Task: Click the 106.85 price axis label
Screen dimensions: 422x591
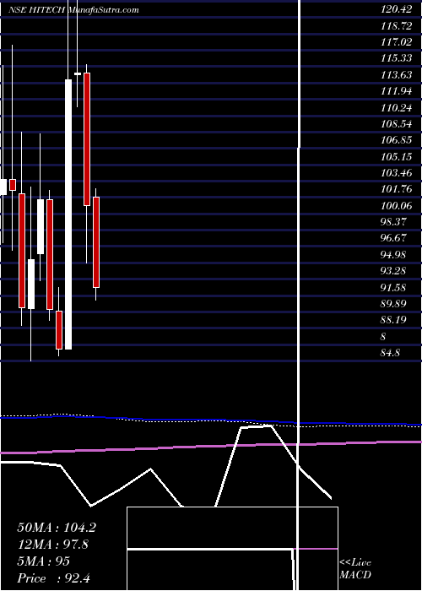Action: pos(397,140)
